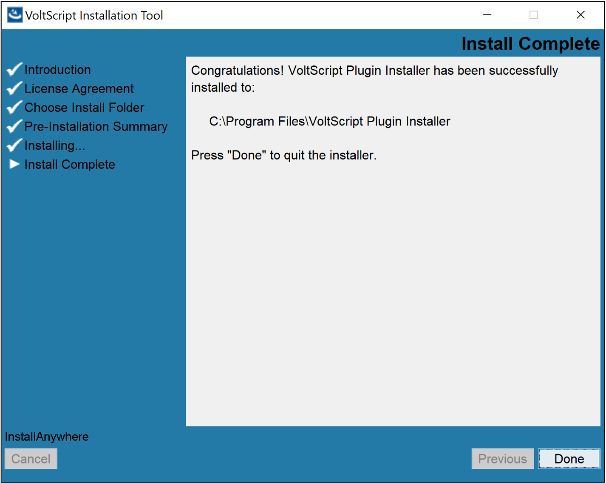Minimize the VoltScript Installation Tool window
This screenshot has height=483, width=606.
pos(487,15)
